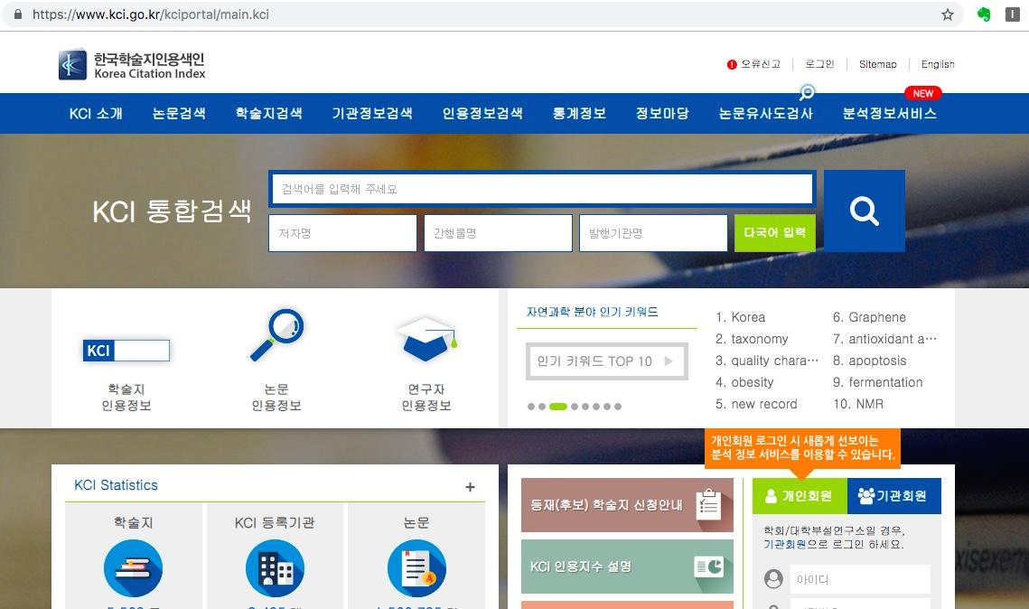The height and width of the screenshot is (609, 1029).
Task: Click keyword "10. NMR"
Action: (x=858, y=404)
